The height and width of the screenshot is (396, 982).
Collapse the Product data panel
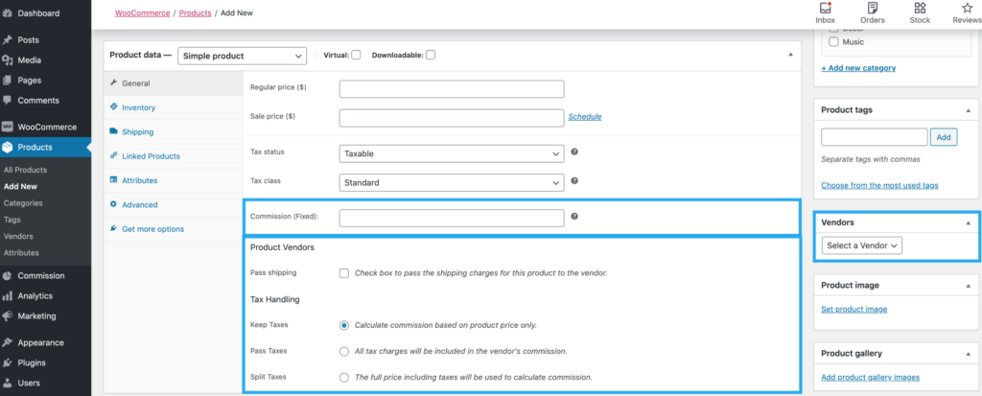click(789, 56)
